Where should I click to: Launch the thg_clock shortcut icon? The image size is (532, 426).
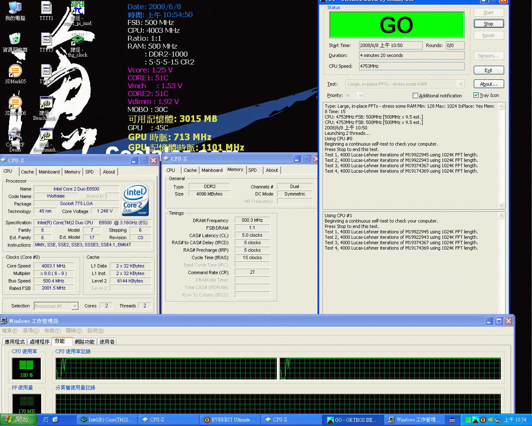coord(77,40)
